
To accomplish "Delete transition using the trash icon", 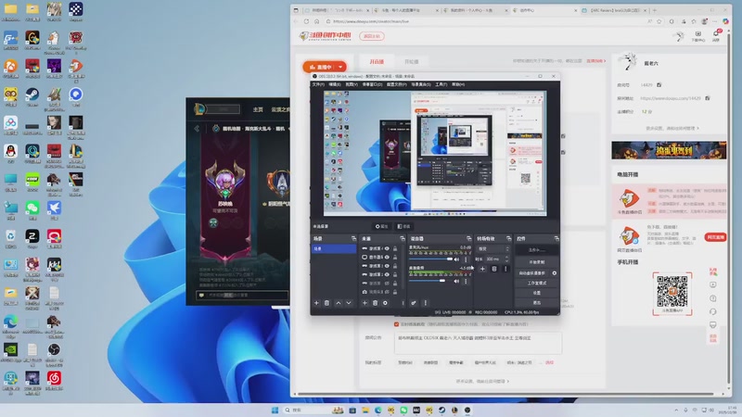I will 494,269.
